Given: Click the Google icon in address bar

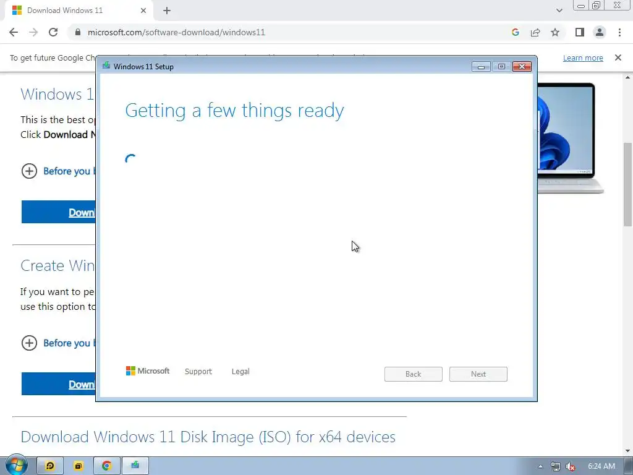Looking at the screenshot, I should click(515, 32).
